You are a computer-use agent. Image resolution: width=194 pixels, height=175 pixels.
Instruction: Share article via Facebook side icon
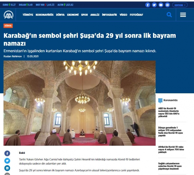[7, 153]
